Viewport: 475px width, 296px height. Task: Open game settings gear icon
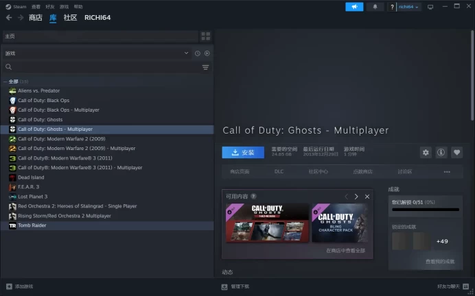pyautogui.click(x=426, y=152)
